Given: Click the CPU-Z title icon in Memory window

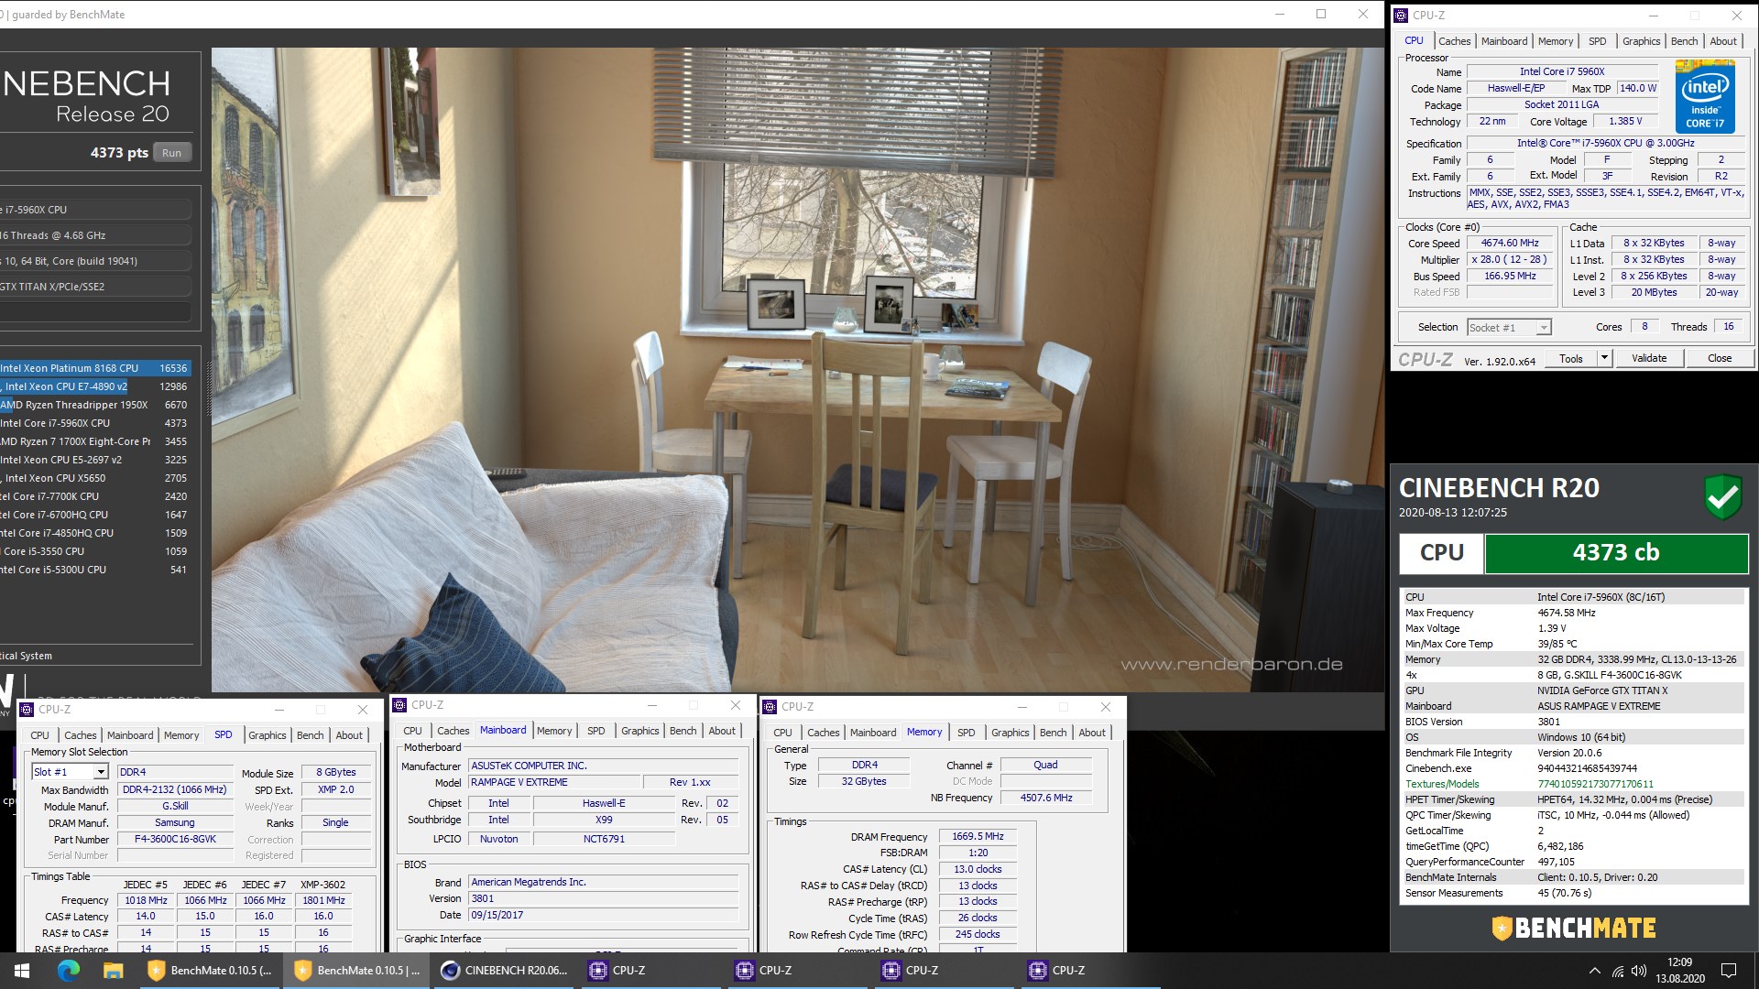Looking at the screenshot, I should (x=770, y=707).
